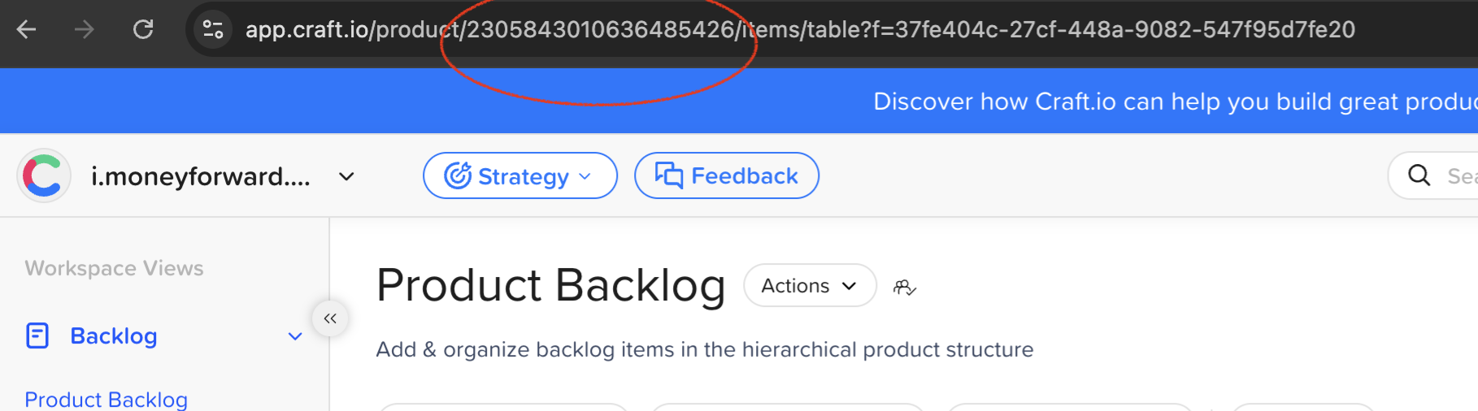Click the Craft.io colorful logo
Image resolution: width=1478 pixels, height=411 pixels.
[43, 175]
